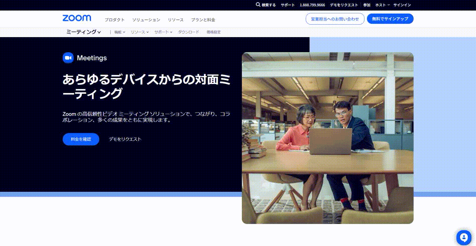Image resolution: width=476 pixels, height=246 pixels.
Task: Click the サインイン link
Action: point(402,5)
